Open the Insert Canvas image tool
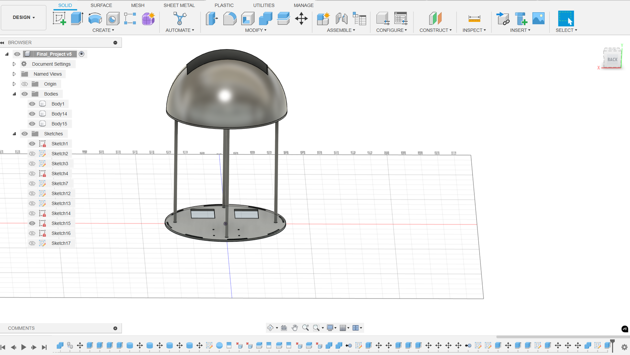The height and width of the screenshot is (355, 630). tap(538, 19)
